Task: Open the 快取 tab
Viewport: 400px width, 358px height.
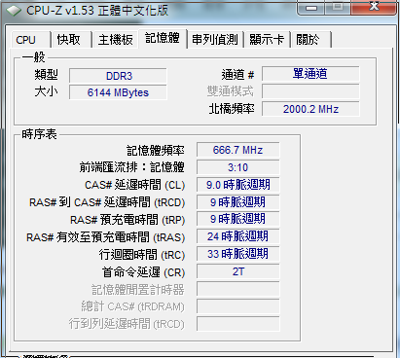Action: (x=71, y=40)
